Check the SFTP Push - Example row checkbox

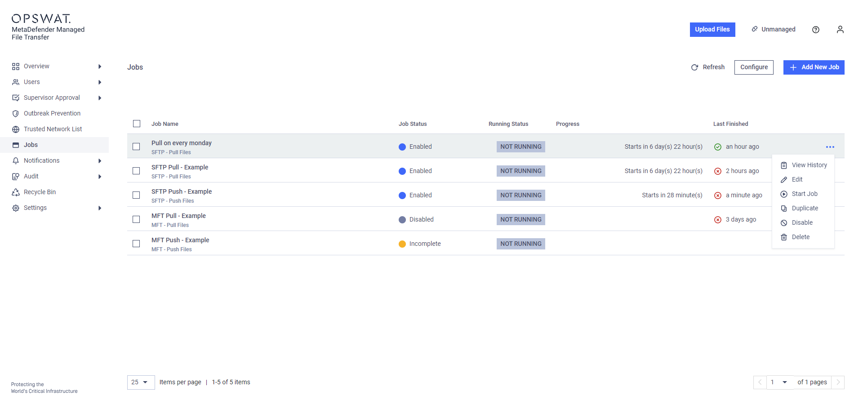136,195
